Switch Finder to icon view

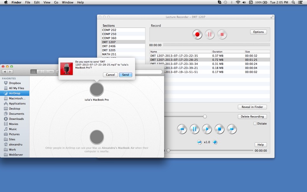pyautogui.click(x=33, y=72)
